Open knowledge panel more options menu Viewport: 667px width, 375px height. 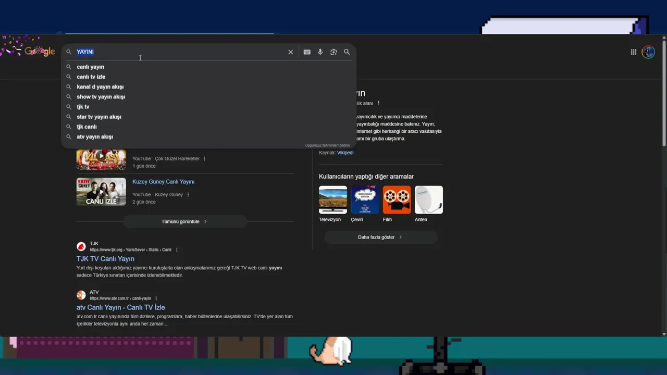[378, 103]
